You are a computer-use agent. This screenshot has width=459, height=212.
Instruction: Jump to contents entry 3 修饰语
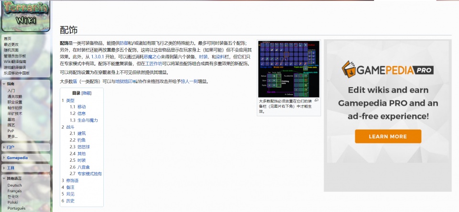[70, 181]
